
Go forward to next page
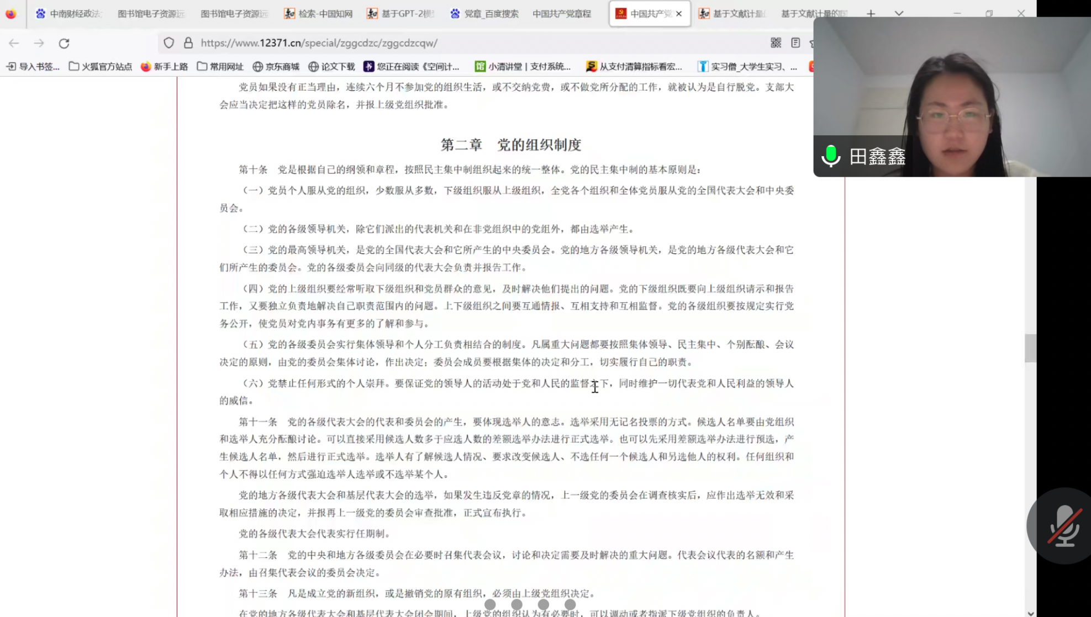coord(39,43)
